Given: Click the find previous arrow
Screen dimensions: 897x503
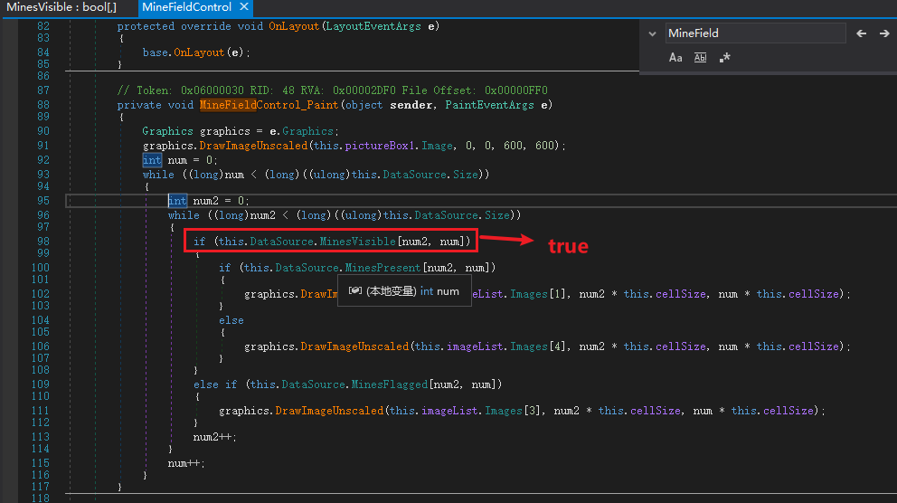Looking at the screenshot, I should coord(861,33).
